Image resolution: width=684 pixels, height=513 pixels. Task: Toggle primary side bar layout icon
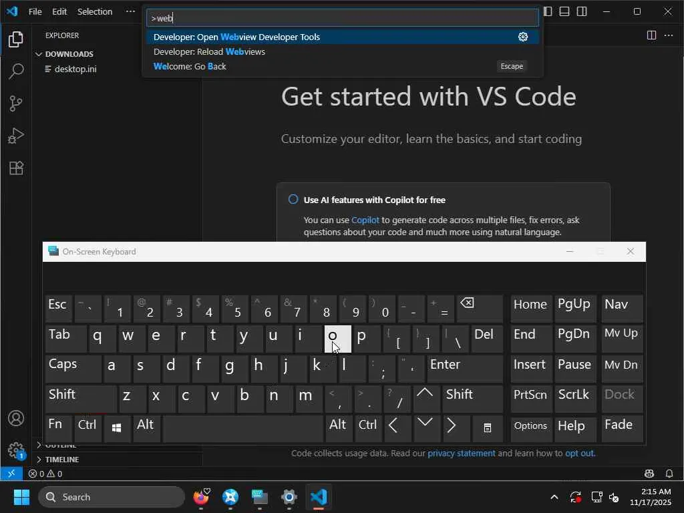[548, 11]
